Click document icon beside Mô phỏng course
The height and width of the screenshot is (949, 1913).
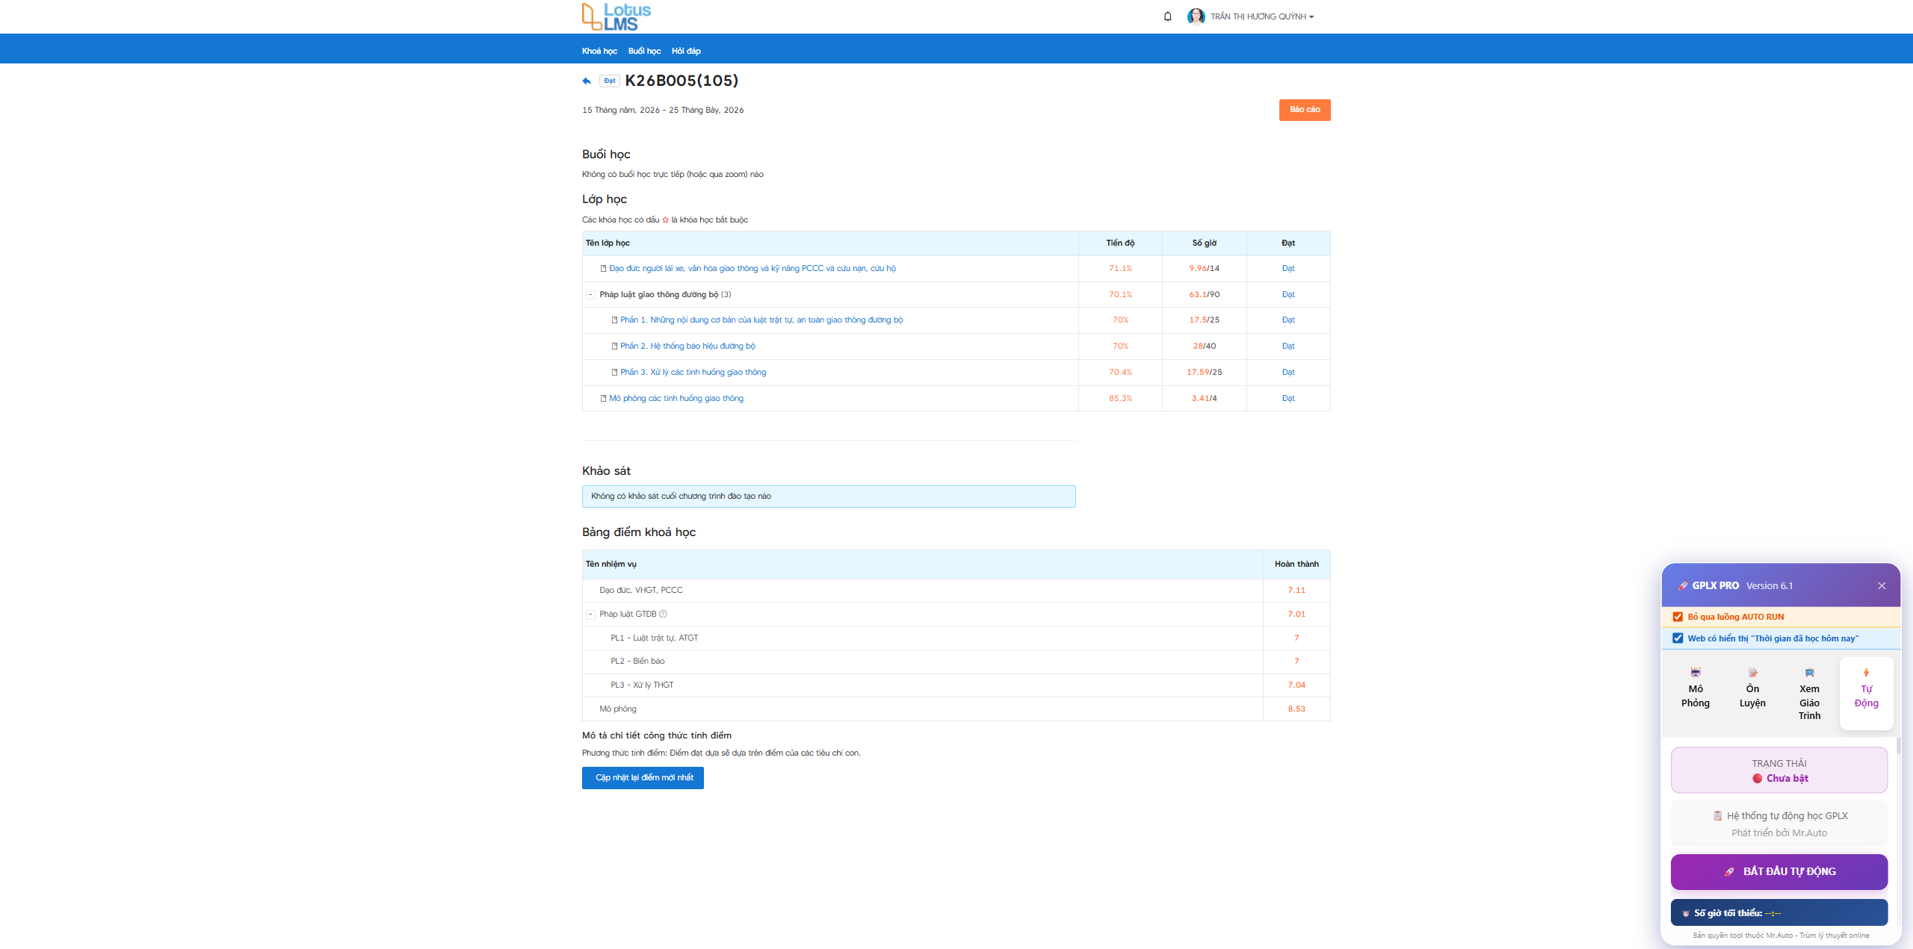pos(603,399)
